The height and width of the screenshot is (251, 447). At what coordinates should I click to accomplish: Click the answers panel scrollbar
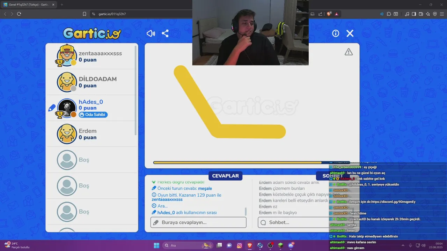(246, 212)
